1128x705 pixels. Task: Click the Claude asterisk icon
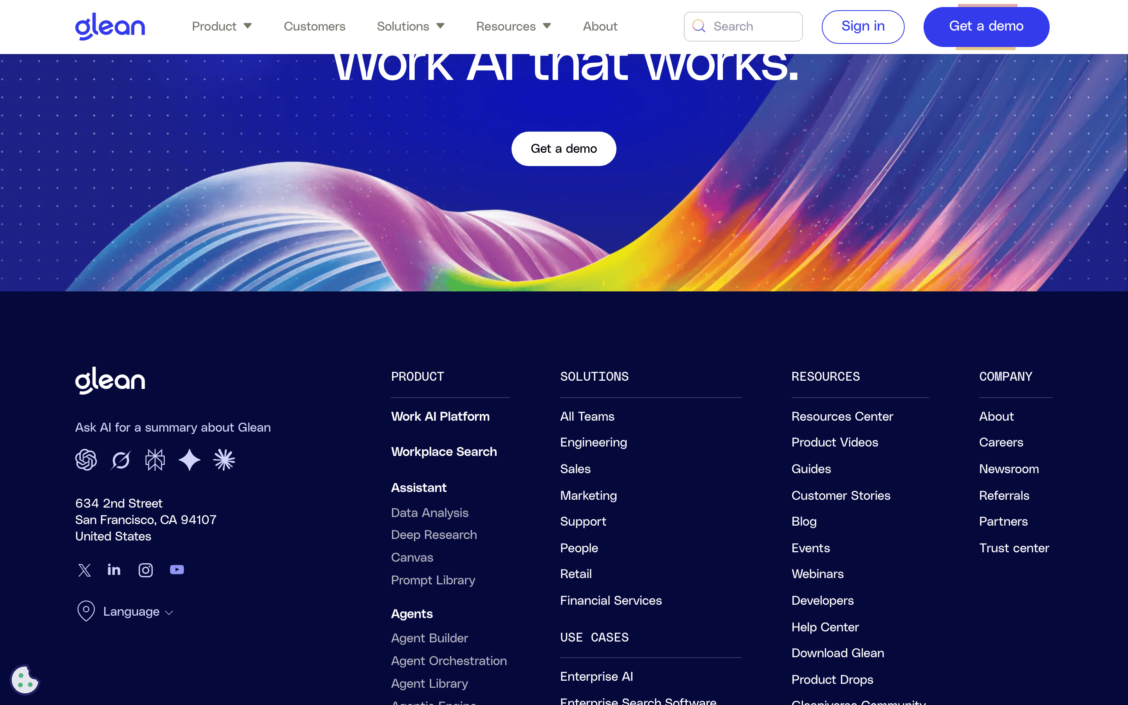tap(224, 460)
